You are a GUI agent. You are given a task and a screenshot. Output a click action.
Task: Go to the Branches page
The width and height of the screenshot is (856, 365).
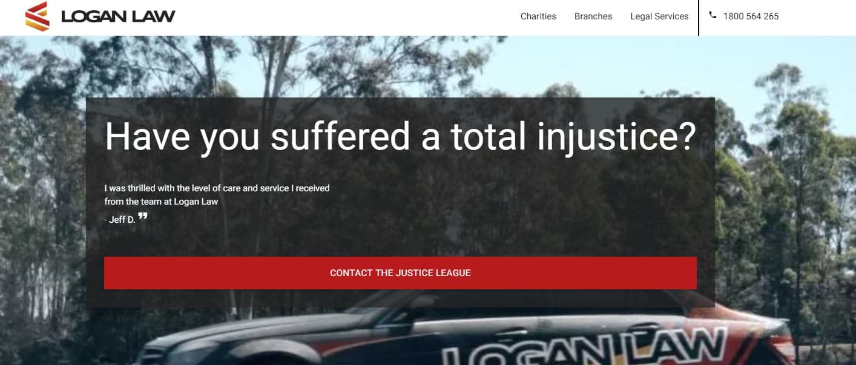(x=593, y=16)
